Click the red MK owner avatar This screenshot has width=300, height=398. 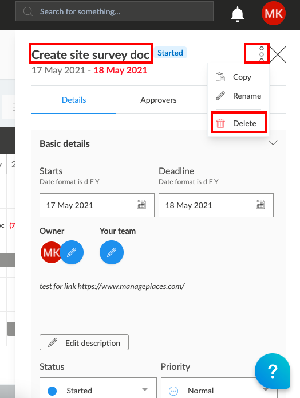tap(51, 252)
